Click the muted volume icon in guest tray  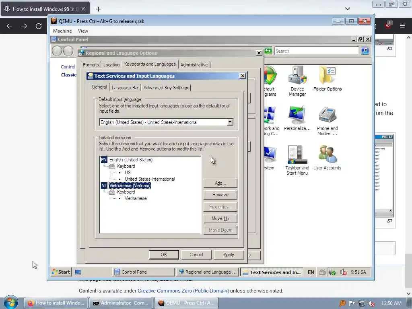tap(344, 272)
